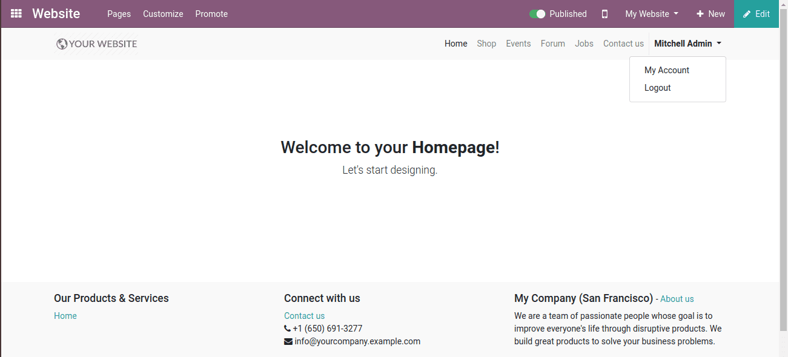Open the Forum page link
The height and width of the screenshot is (357, 788).
[553, 44]
